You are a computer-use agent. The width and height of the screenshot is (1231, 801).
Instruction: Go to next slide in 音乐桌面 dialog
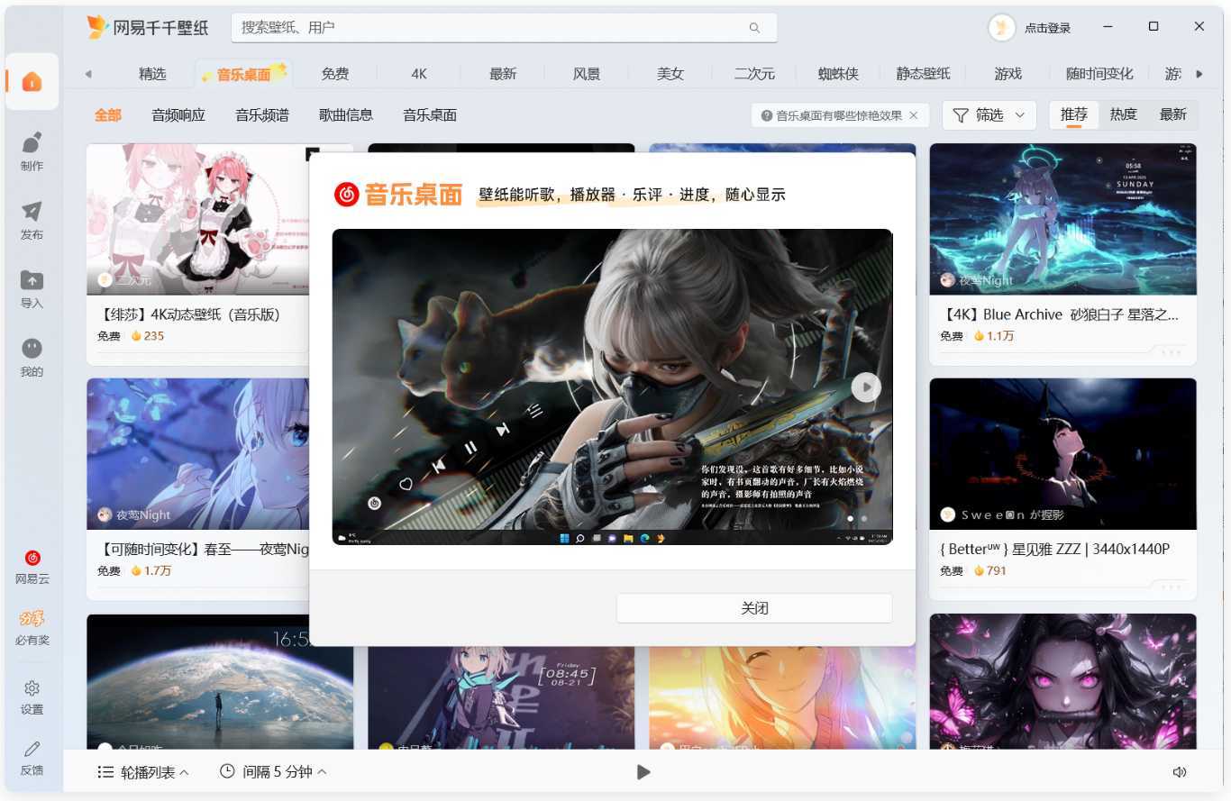[x=866, y=387]
